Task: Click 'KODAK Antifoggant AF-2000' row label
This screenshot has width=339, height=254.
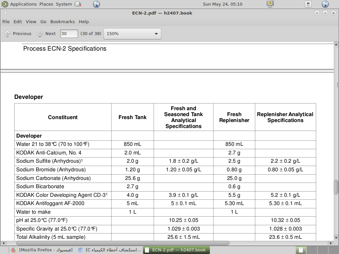Action: [x=50, y=203]
